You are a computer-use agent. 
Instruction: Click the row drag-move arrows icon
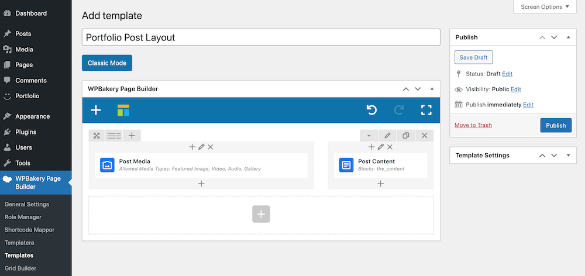tap(97, 136)
